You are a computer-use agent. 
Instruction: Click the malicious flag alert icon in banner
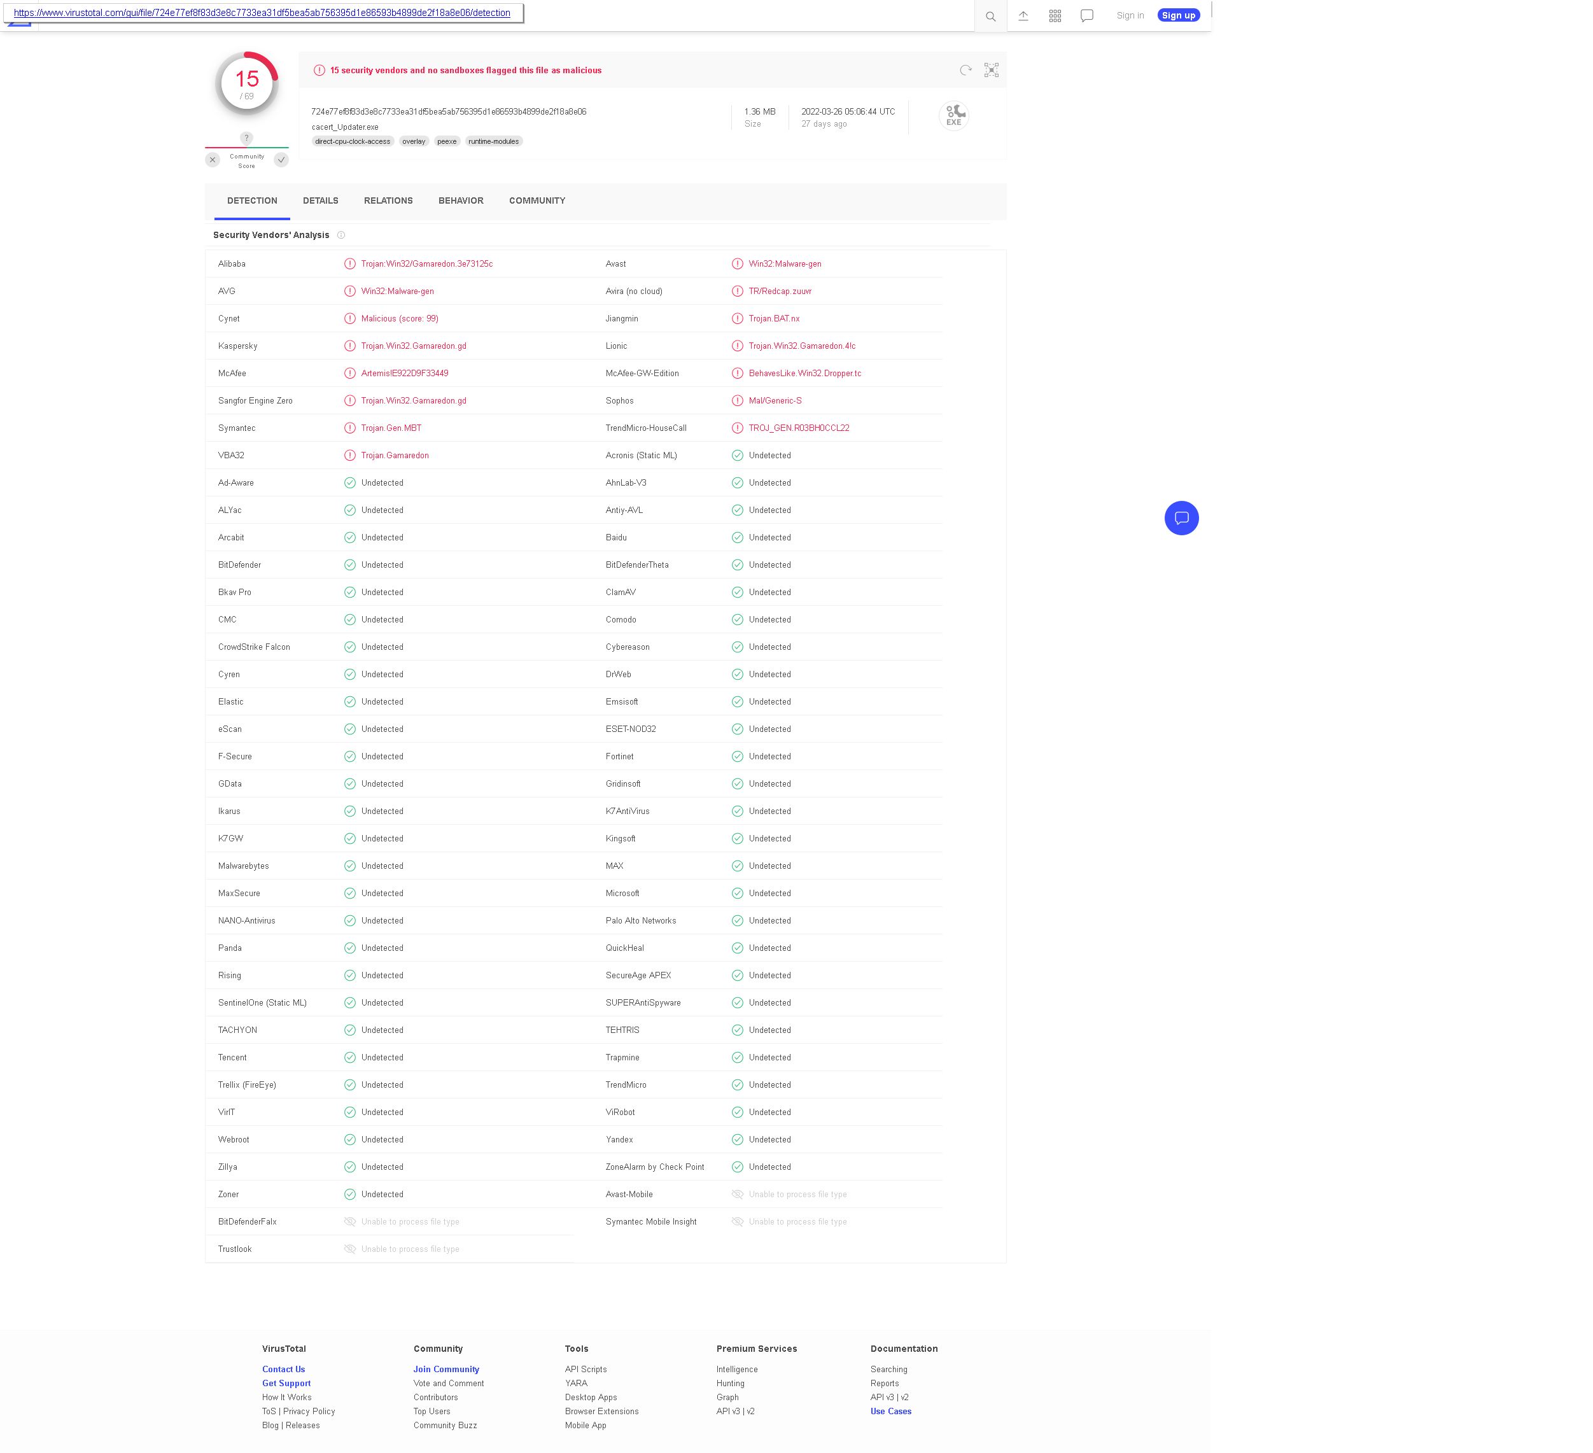pyautogui.click(x=319, y=70)
